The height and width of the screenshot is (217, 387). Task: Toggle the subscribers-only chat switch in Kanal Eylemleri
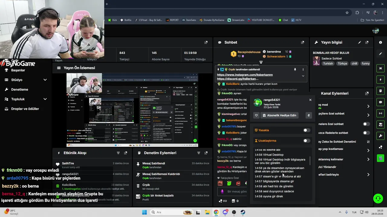coord(366,124)
